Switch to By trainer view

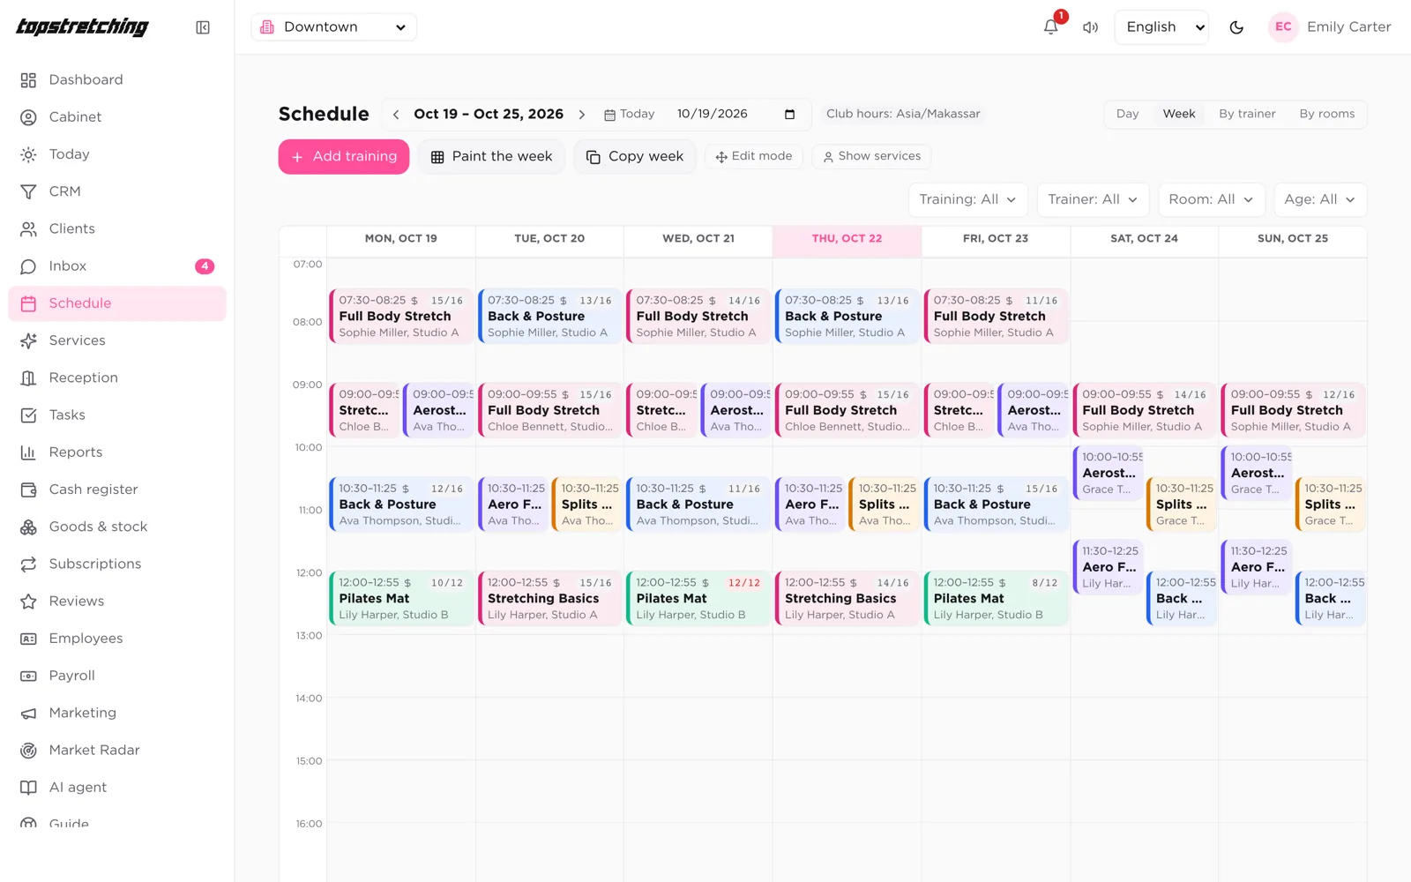click(1247, 114)
